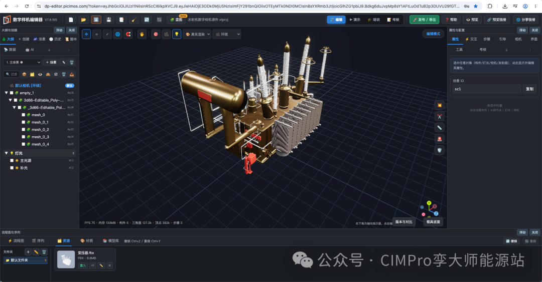
Task: Select the hand pan tool
Action: [x=142, y=34]
